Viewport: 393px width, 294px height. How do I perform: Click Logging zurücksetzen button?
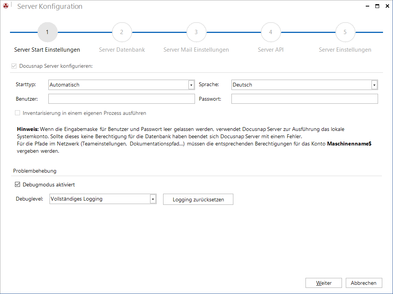click(198, 199)
